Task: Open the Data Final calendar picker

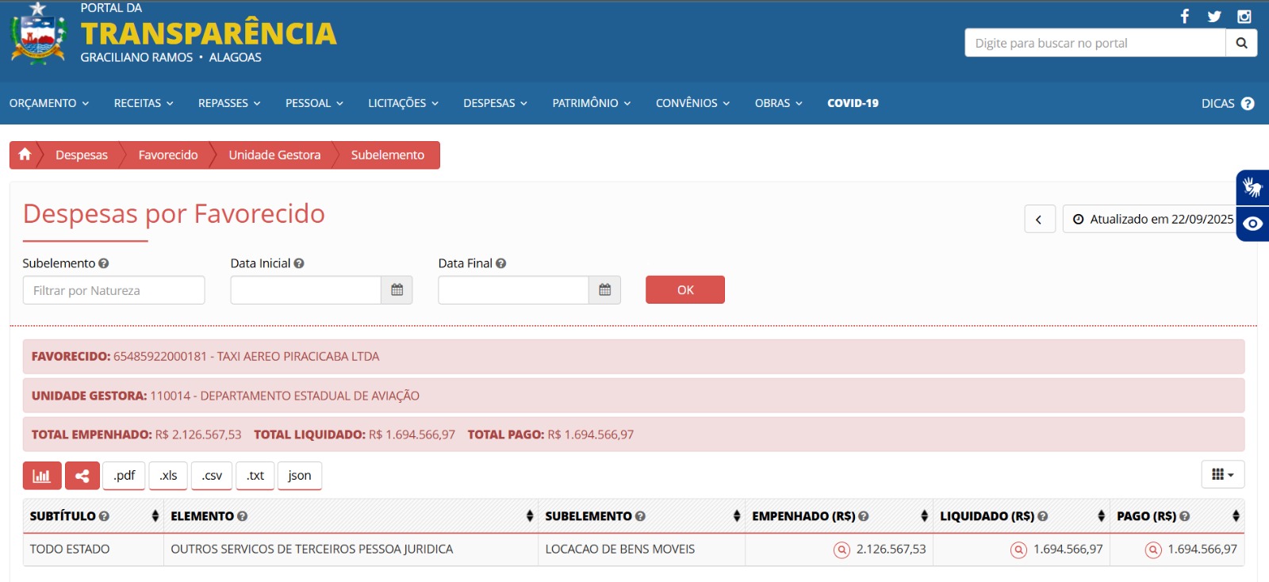Action: pyautogui.click(x=604, y=290)
